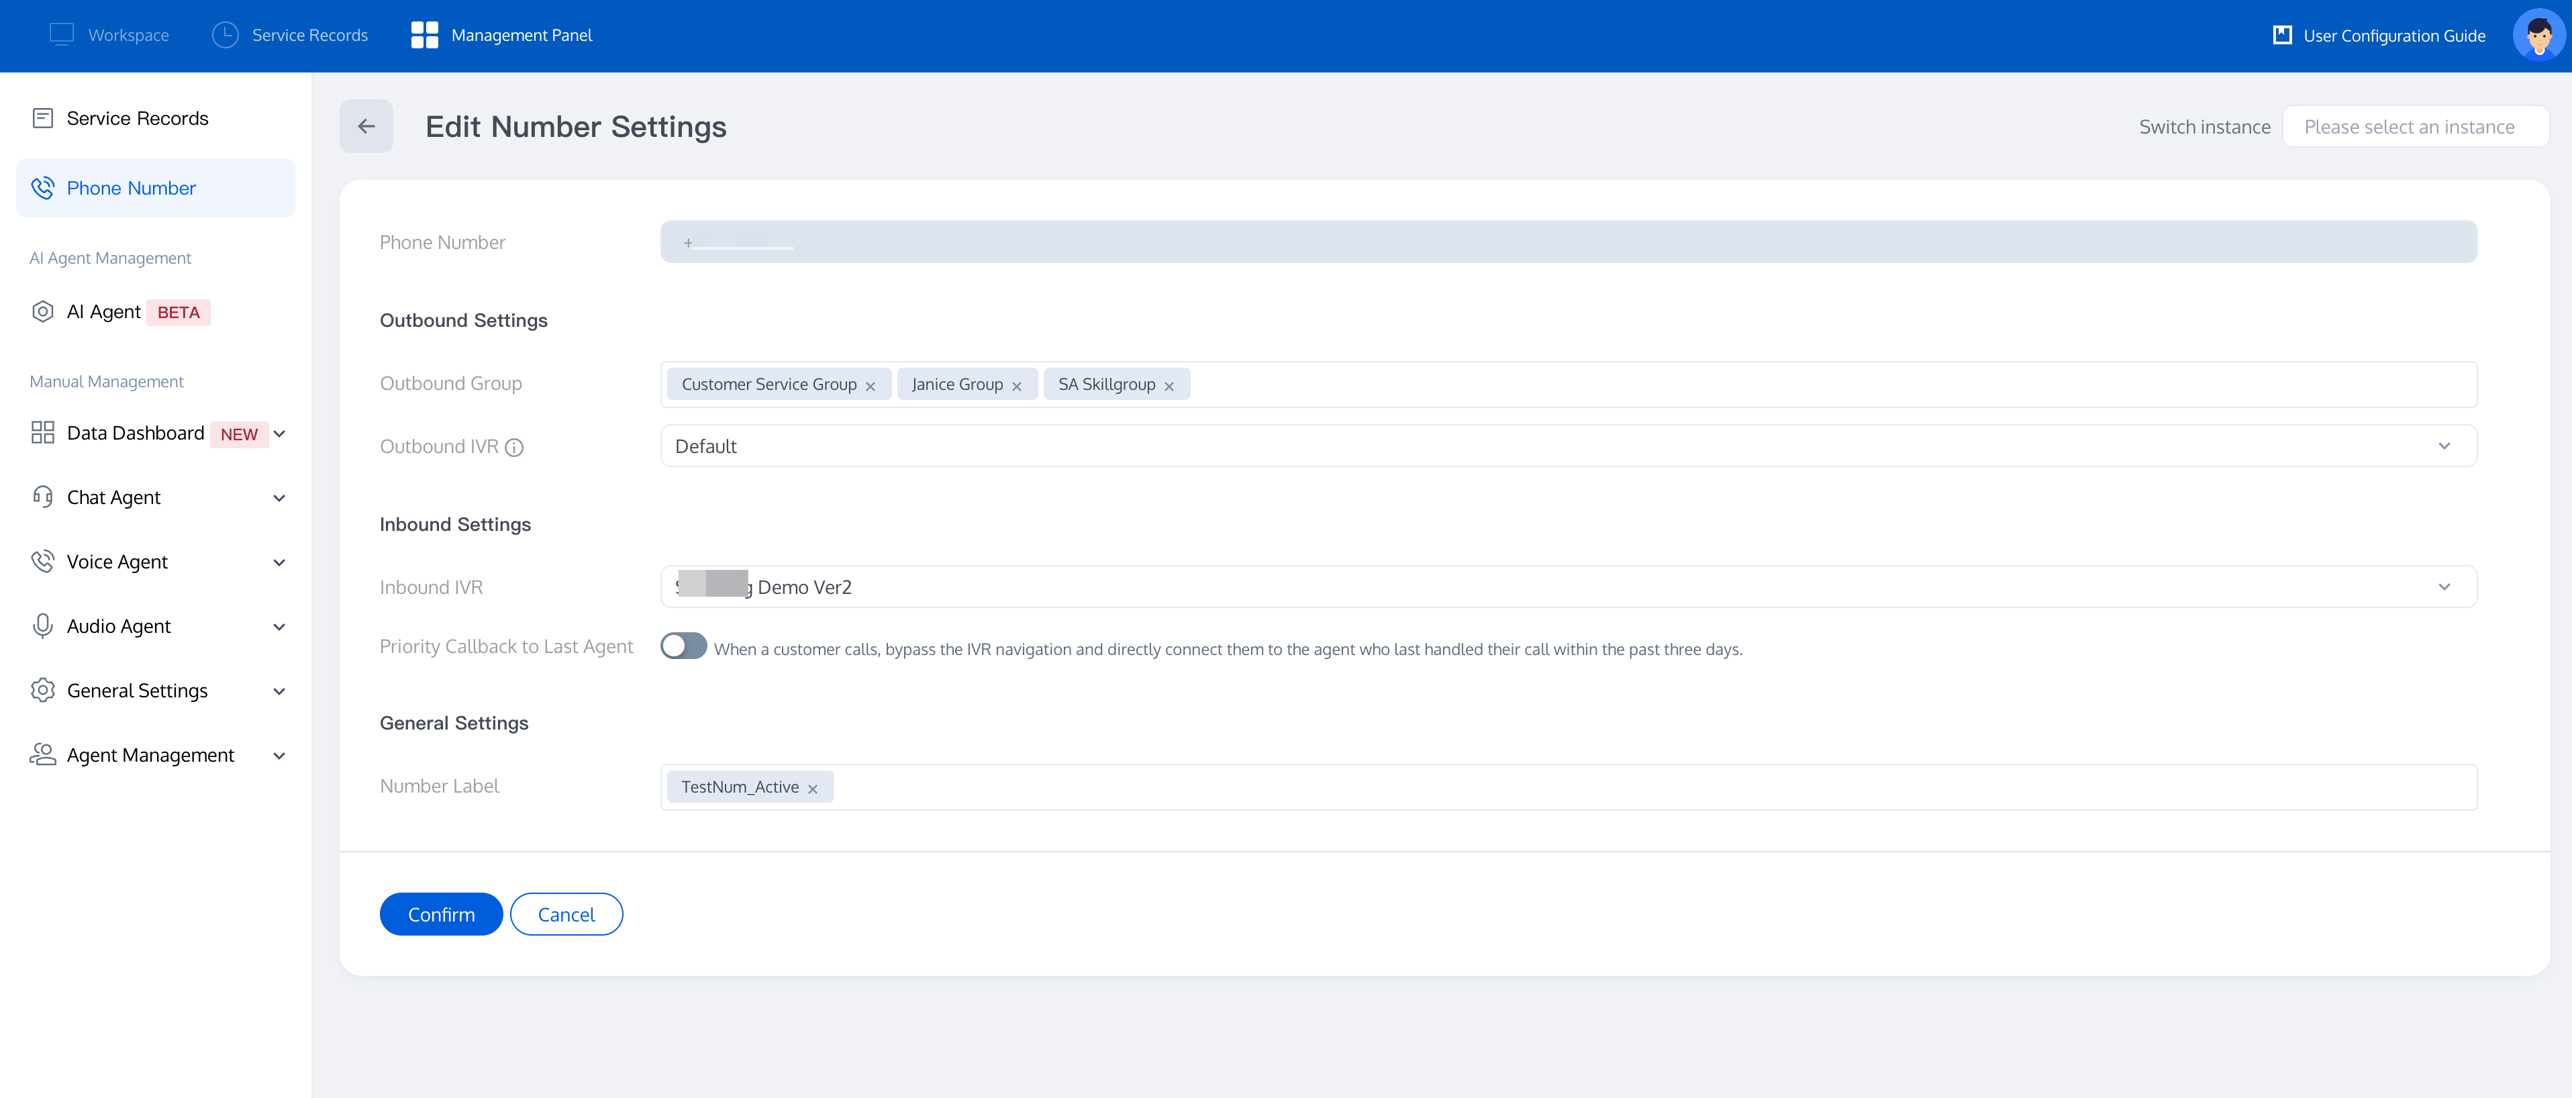
Task: Remove the Customer Service Group tag
Action: tap(871, 387)
